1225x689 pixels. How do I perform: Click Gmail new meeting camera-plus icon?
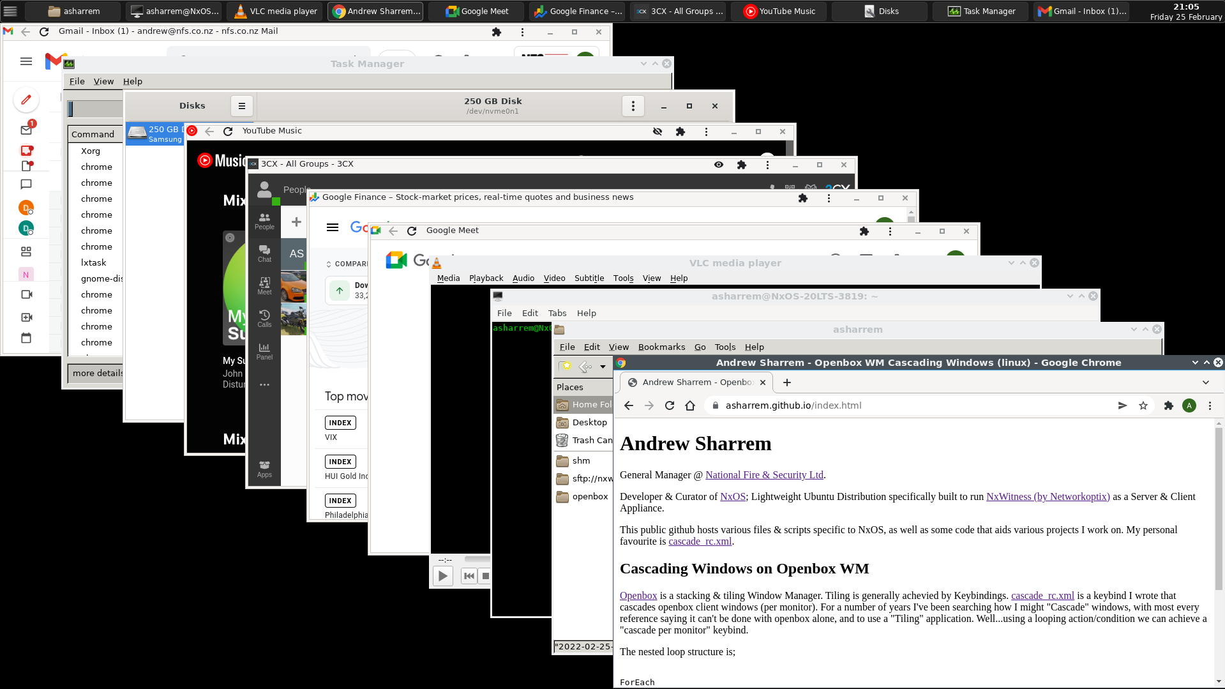coord(26,317)
